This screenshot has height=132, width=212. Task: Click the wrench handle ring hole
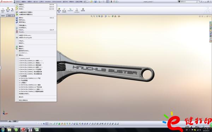coord(147,75)
